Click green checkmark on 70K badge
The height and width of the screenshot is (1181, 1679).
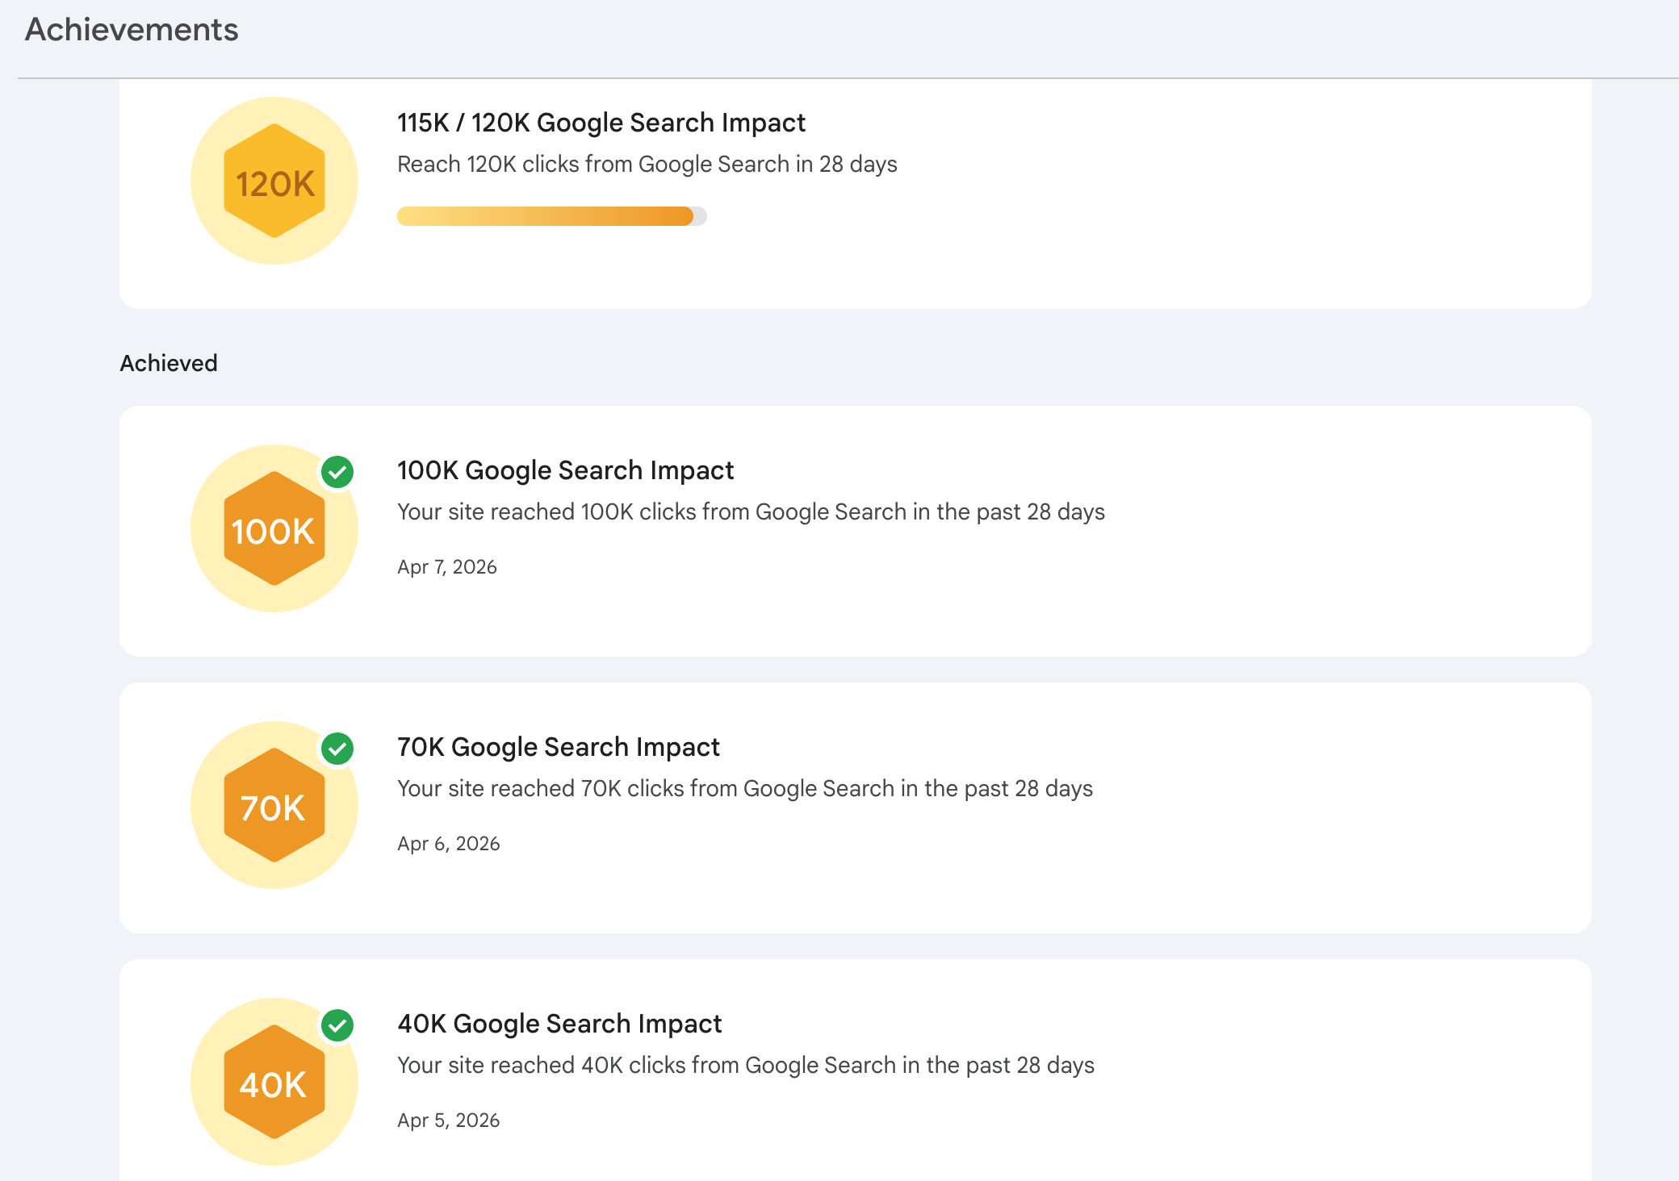point(337,749)
